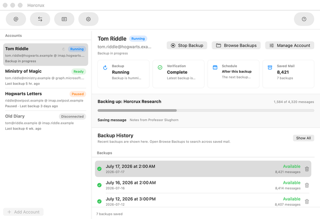Open the help question mark button

coord(304,19)
